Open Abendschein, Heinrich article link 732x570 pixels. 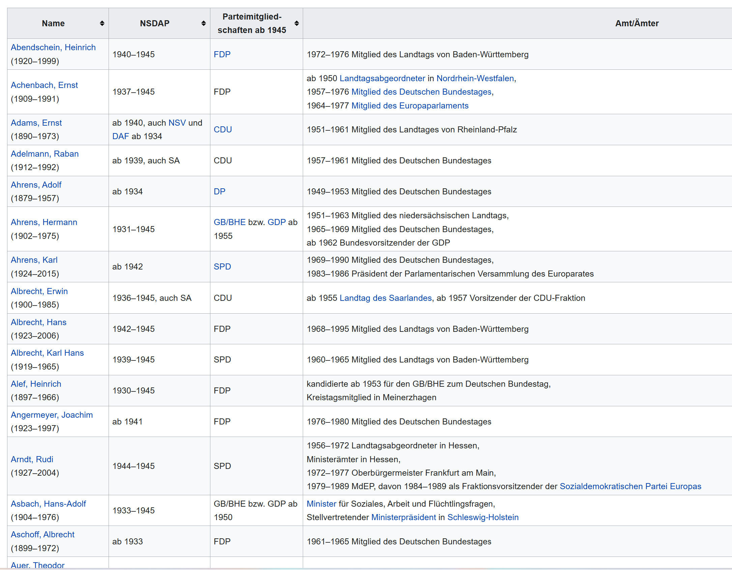click(53, 47)
